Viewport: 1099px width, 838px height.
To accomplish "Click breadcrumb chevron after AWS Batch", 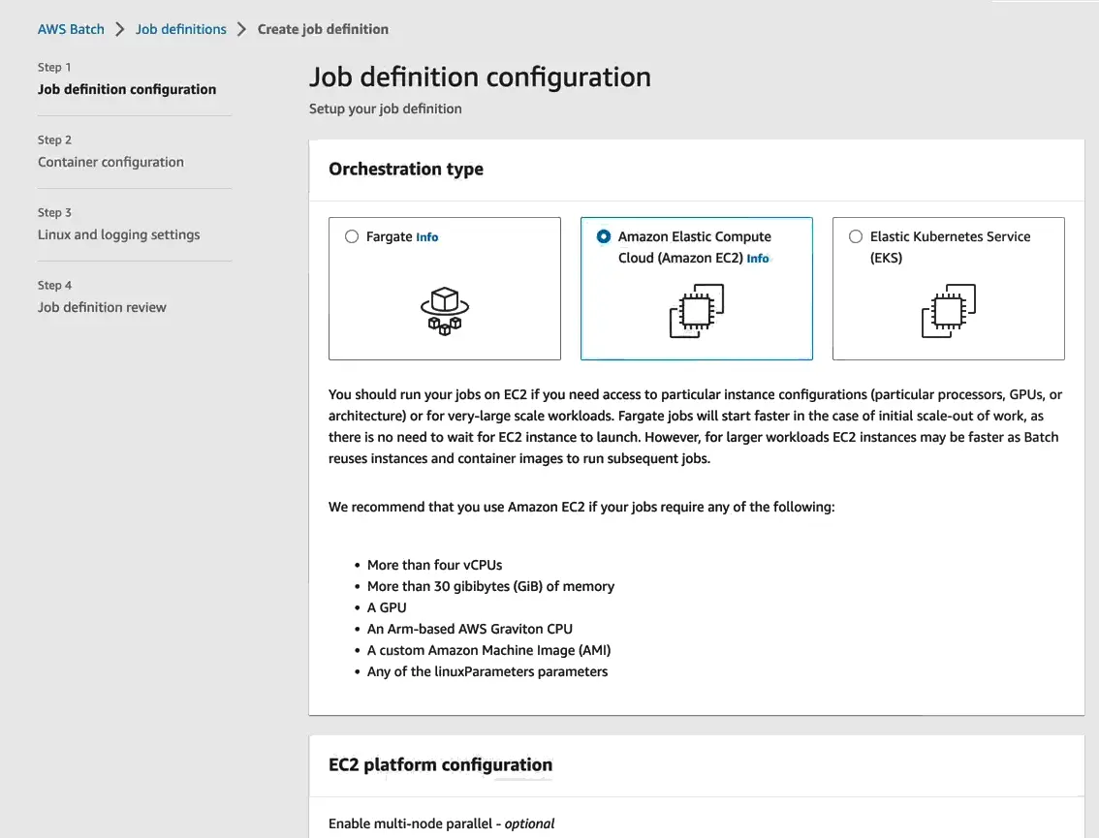I will click(x=120, y=29).
